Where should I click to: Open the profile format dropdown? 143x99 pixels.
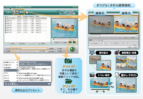click(x=29, y=49)
